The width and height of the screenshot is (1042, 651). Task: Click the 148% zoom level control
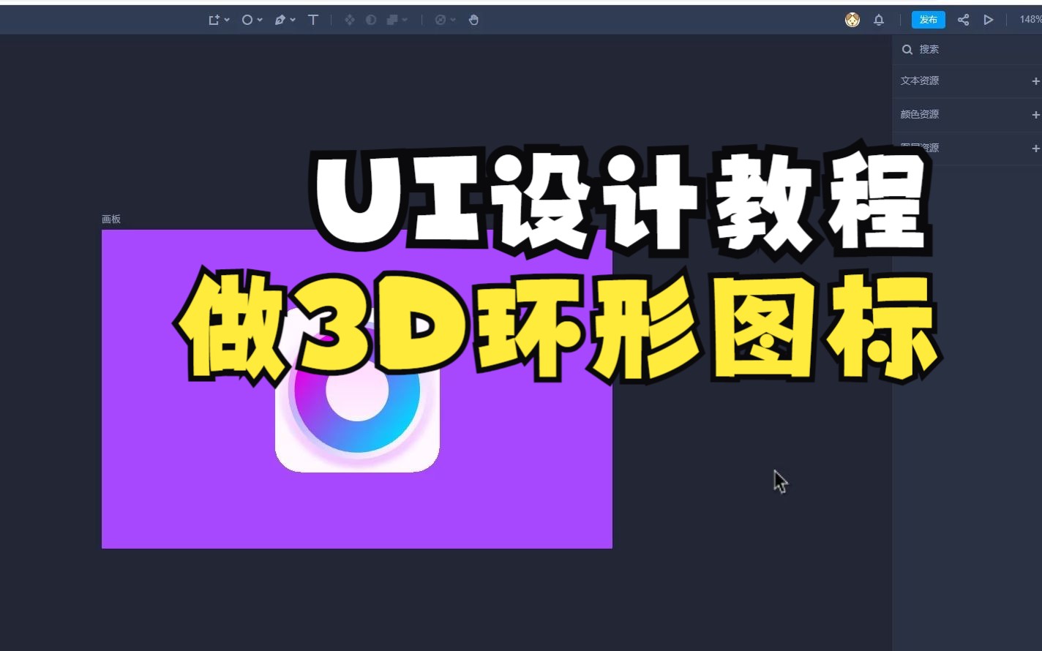coord(1029,20)
